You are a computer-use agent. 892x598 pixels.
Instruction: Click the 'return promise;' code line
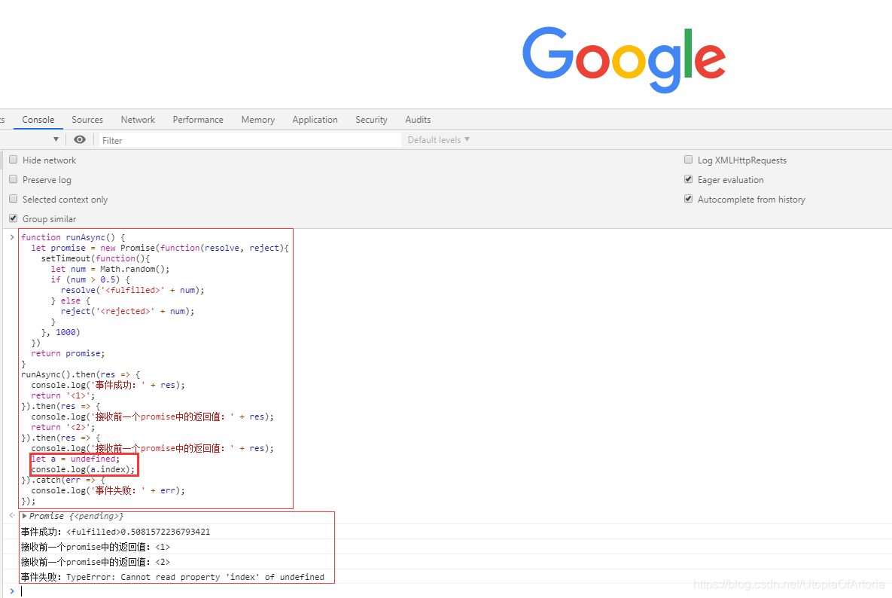(x=68, y=353)
